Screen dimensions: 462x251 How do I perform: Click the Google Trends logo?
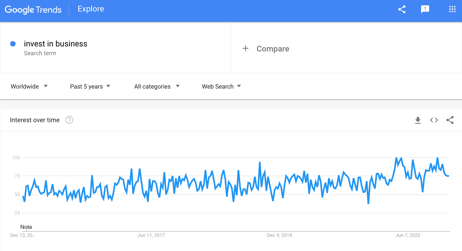[33, 10]
